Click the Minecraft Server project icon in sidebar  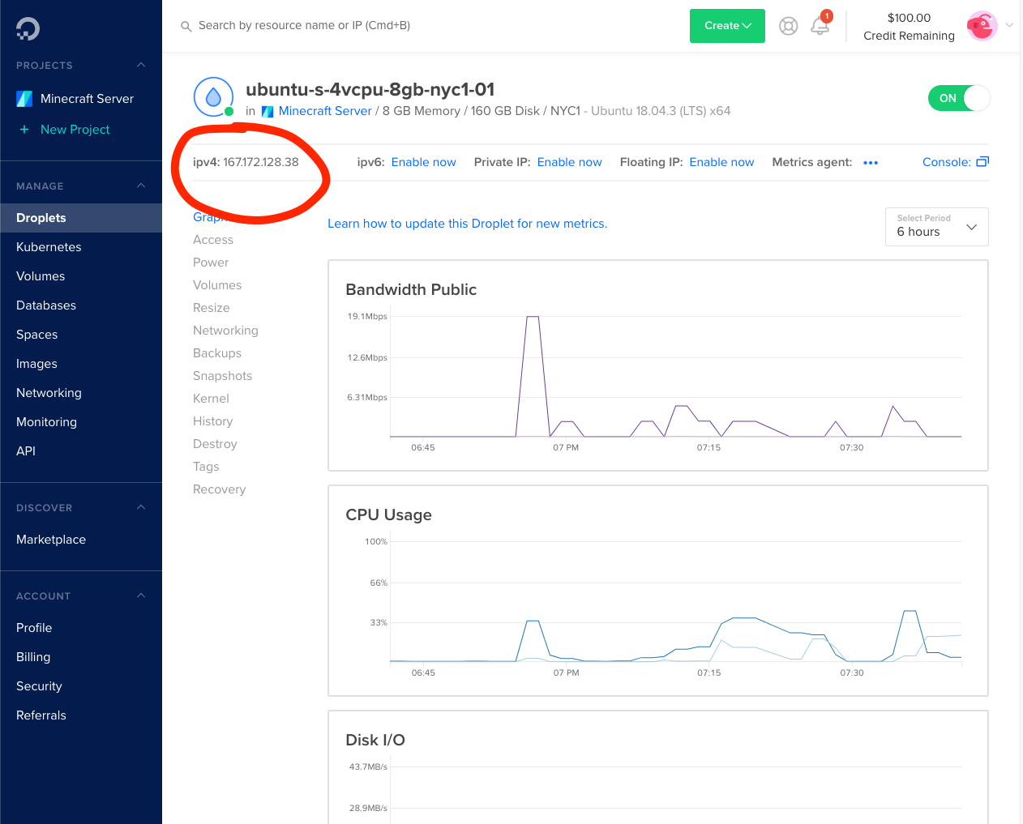[x=24, y=99]
